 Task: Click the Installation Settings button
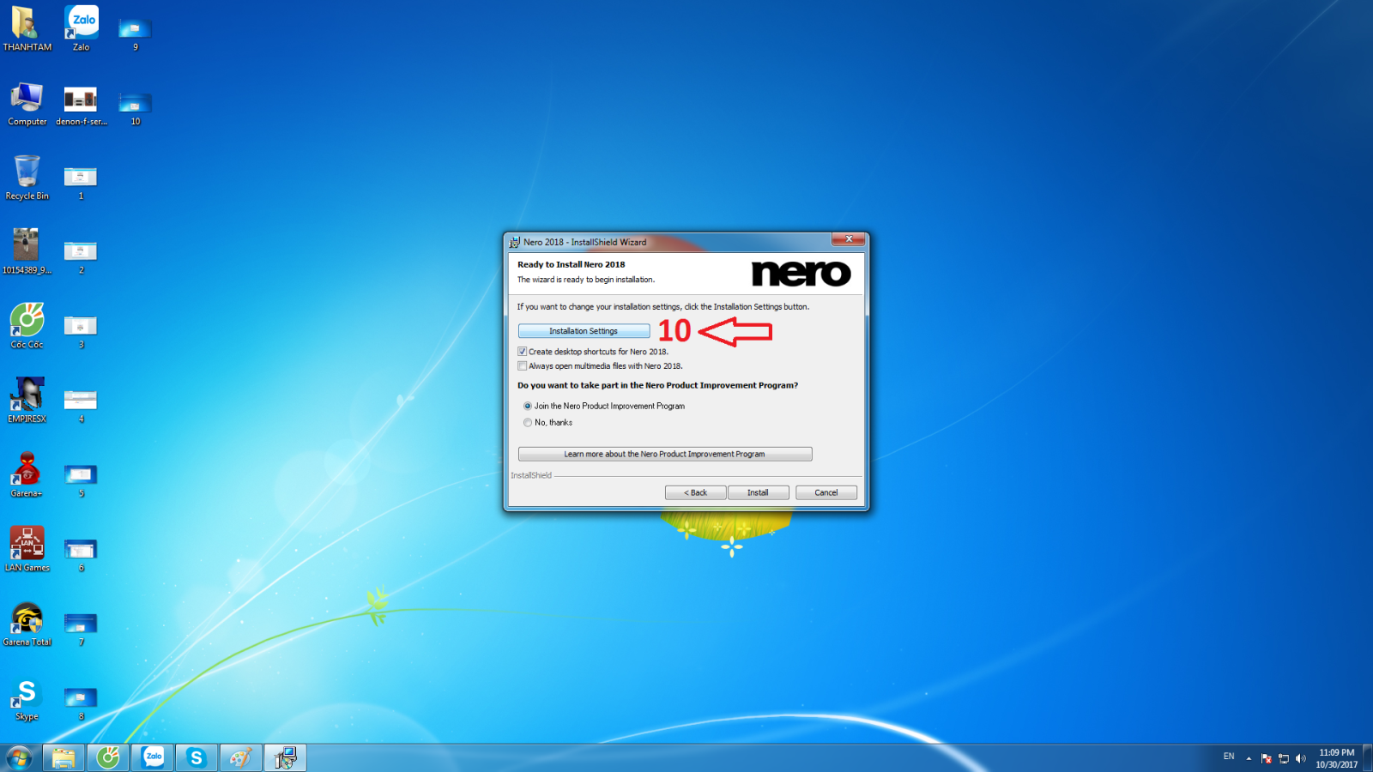(584, 331)
